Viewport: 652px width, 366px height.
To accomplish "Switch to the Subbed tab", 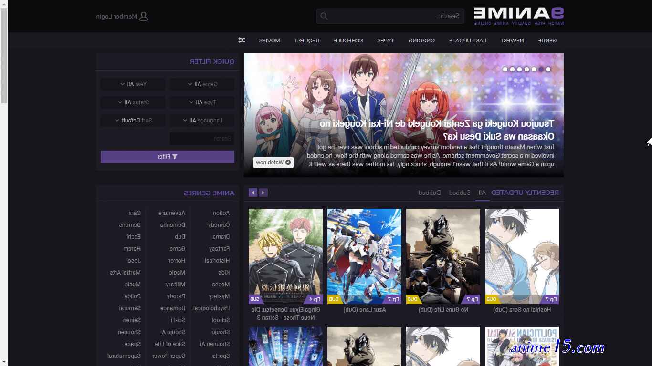I will [460, 193].
